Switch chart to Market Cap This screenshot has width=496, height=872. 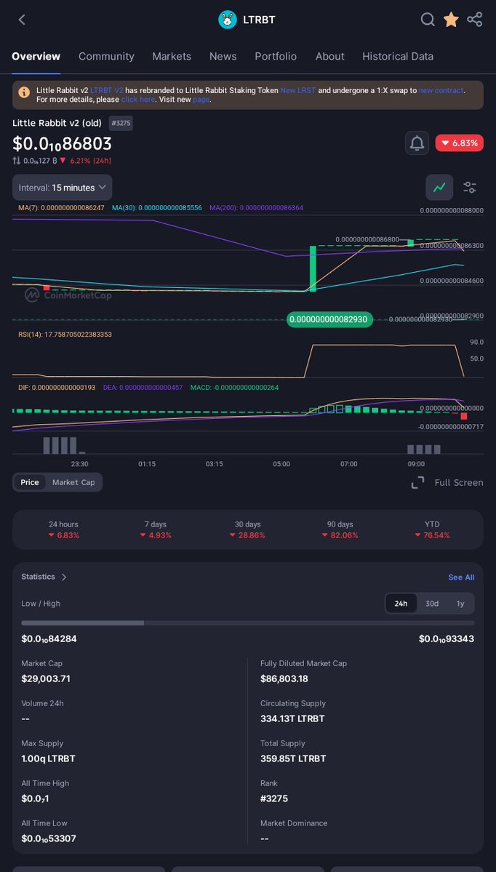73,482
